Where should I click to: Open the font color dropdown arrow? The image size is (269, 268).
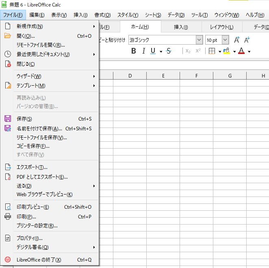click(x=249, y=52)
